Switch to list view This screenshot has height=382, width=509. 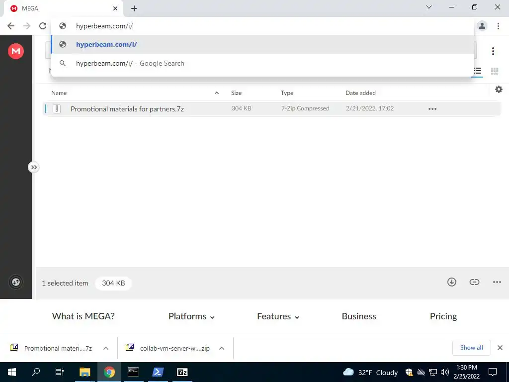(477, 71)
